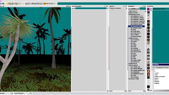Select the upper orange glowing orb thumbnail
Screen dimensions: 169x95
148,71
